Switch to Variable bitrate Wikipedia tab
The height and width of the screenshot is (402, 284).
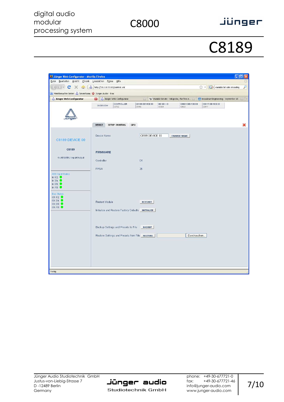click(171, 99)
